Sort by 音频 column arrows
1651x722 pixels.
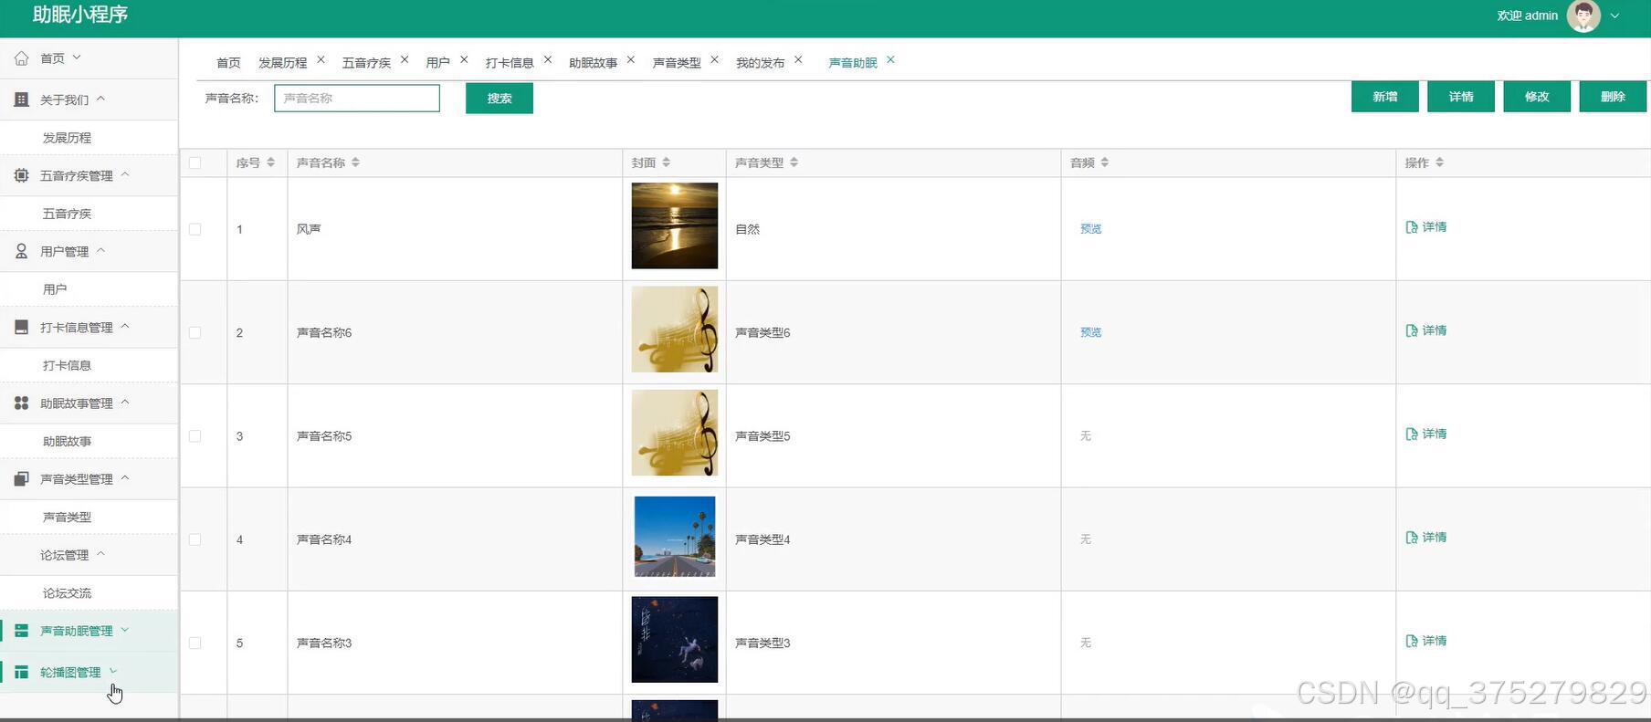[x=1104, y=162]
